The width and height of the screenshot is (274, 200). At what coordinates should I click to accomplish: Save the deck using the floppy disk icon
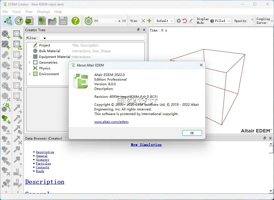(x=63, y=20)
